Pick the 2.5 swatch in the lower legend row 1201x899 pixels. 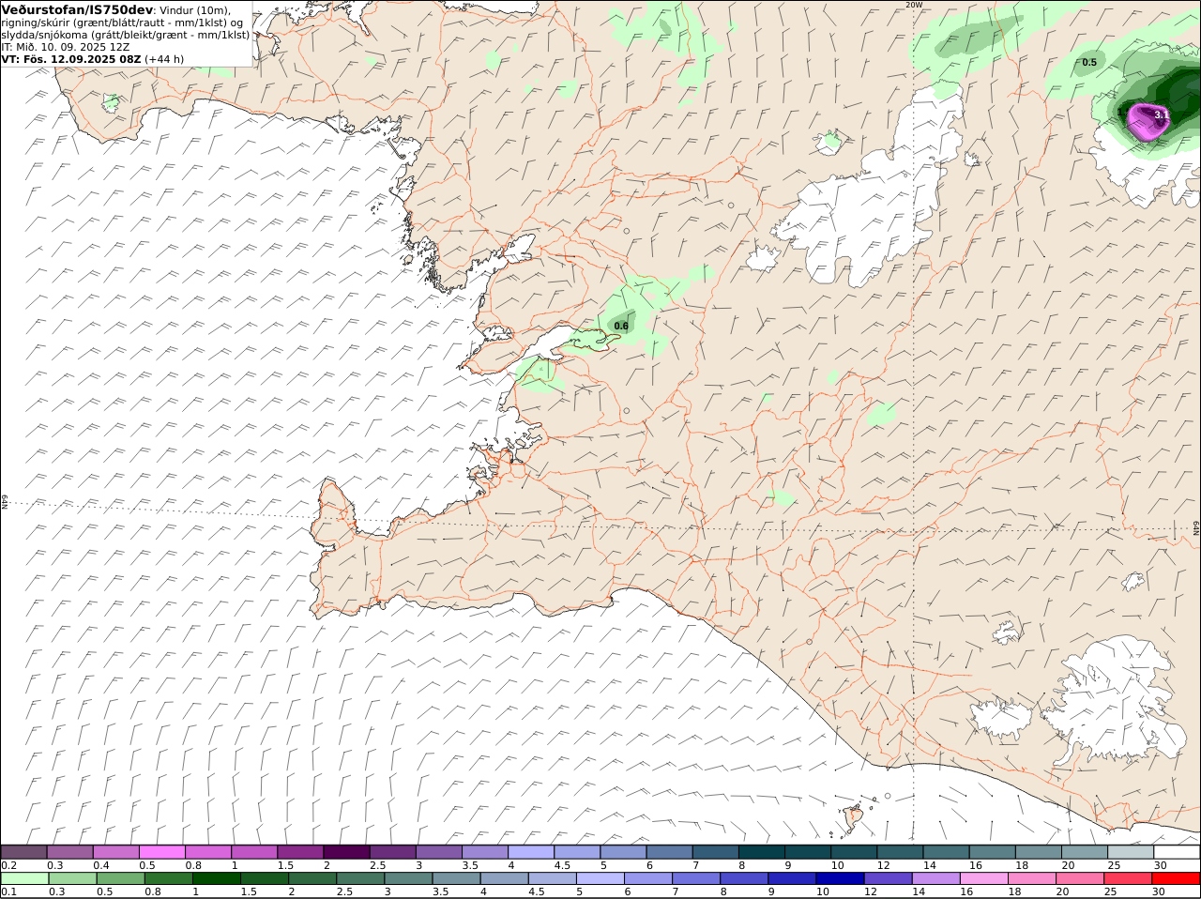coord(359,878)
